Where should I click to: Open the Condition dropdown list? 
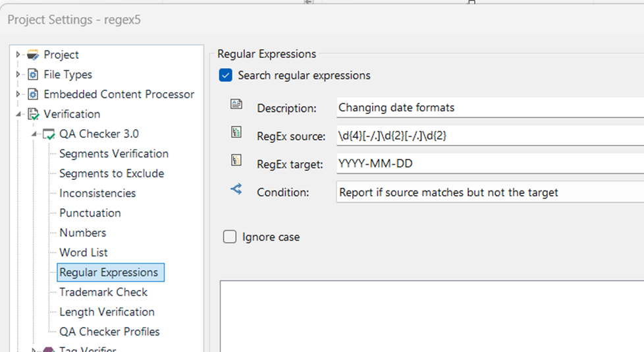[489, 192]
